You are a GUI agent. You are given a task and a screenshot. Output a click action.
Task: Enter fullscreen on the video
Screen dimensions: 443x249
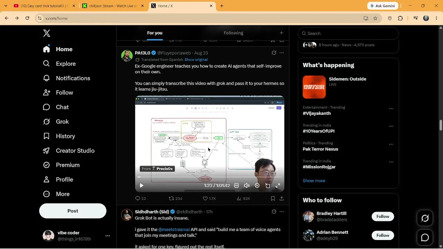[x=278, y=186]
